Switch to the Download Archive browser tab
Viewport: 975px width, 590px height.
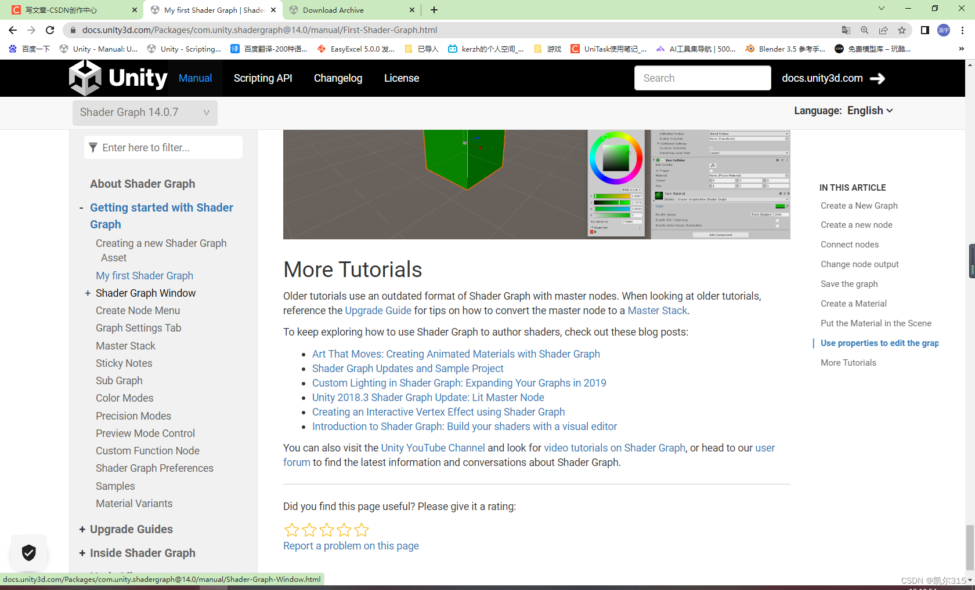tap(352, 10)
